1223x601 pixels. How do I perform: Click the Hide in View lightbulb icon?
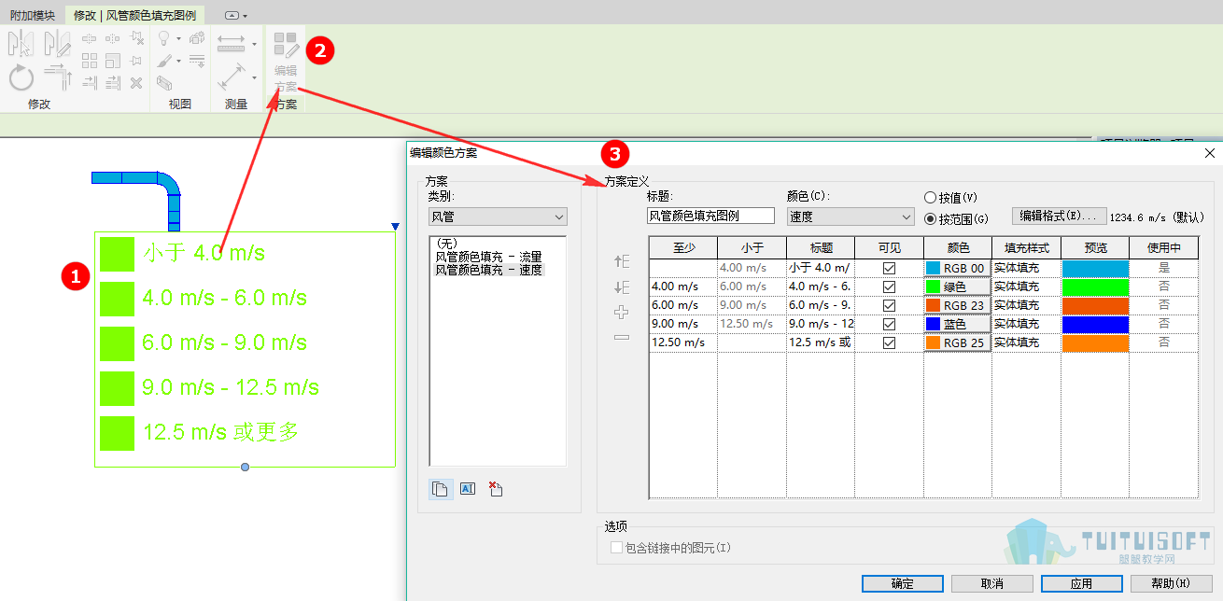click(163, 38)
